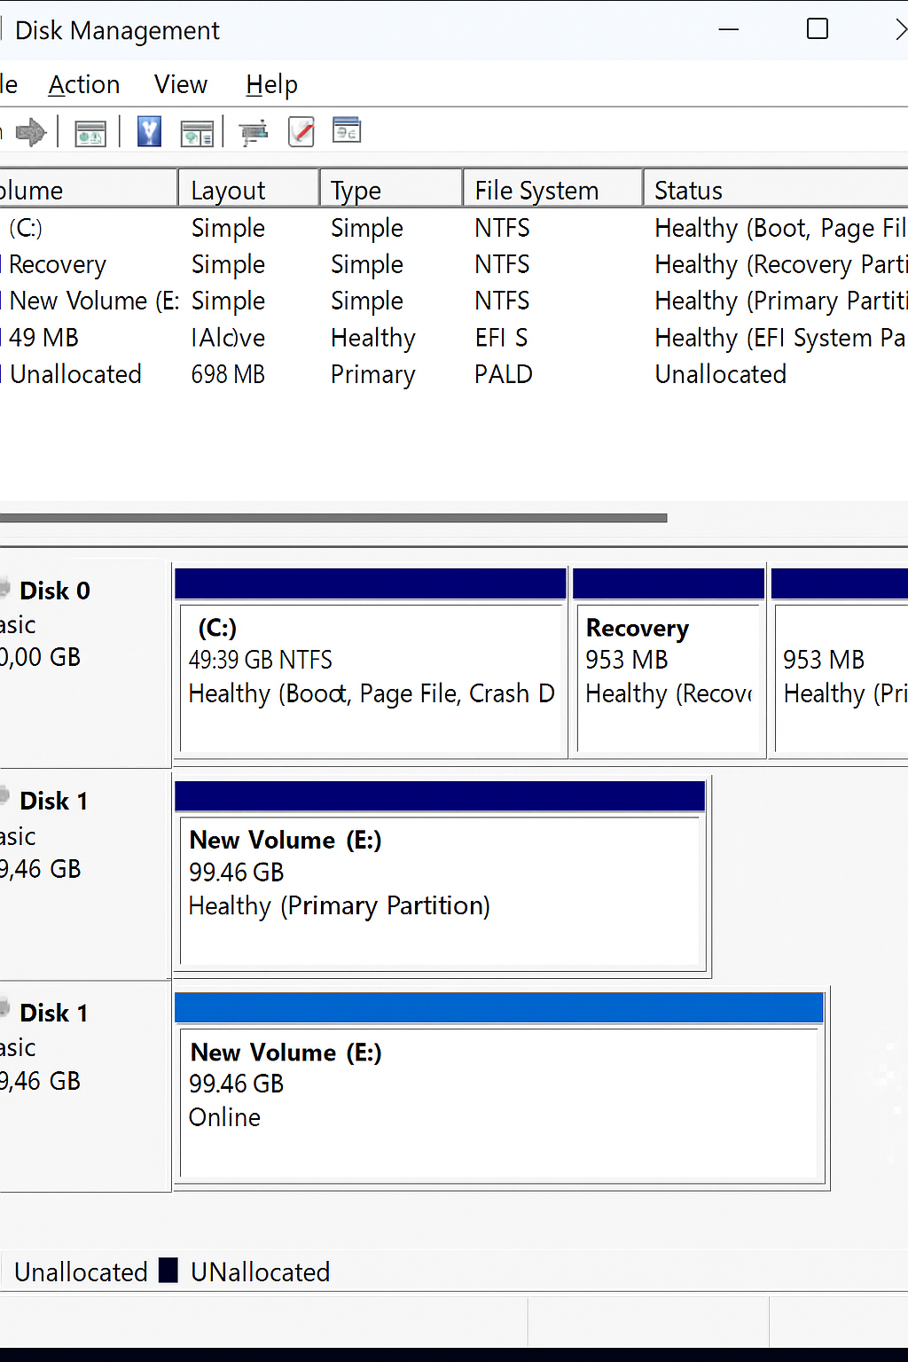Open the View menu
The image size is (908, 1362).
(x=181, y=85)
